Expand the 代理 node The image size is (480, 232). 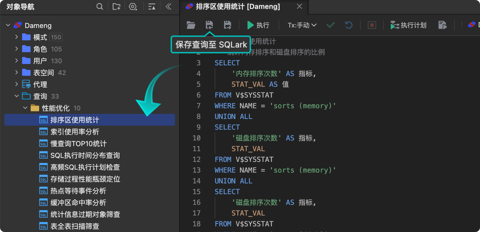pos(17,84)
